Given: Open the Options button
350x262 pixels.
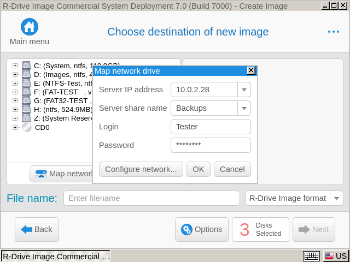Looking at the screenshot, I should click(x=202, y=229).
